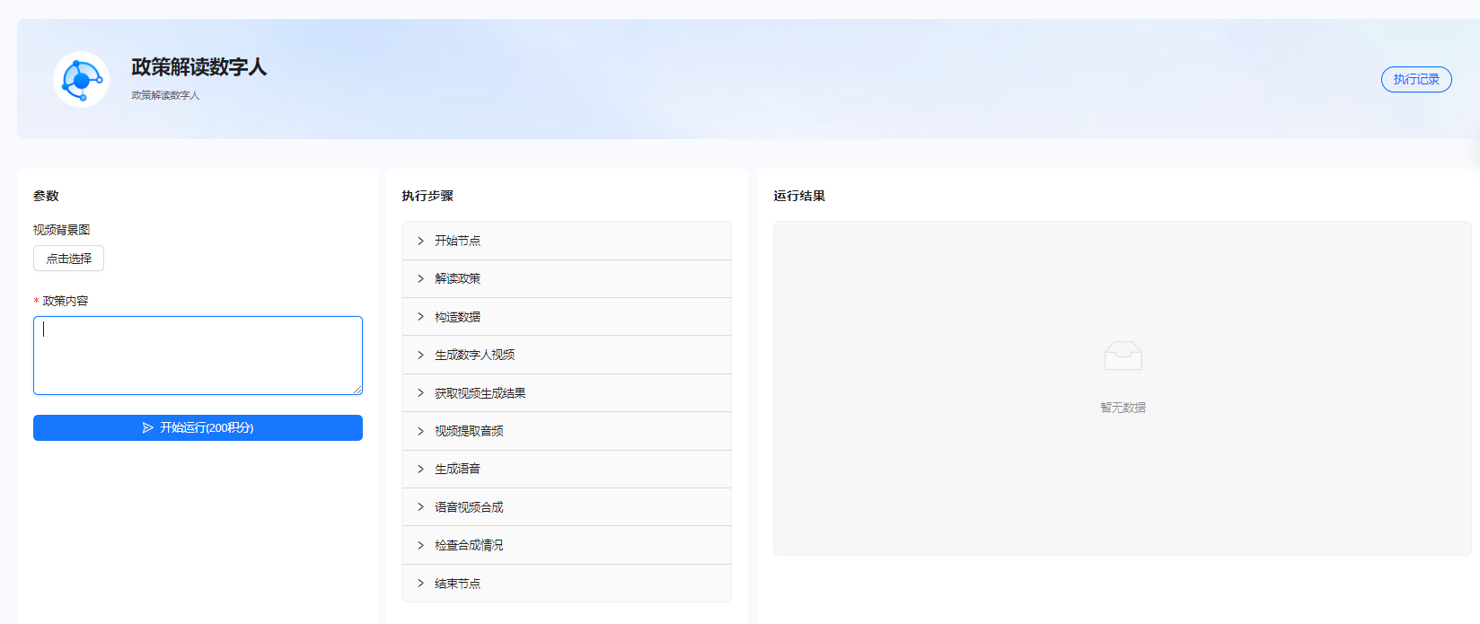Expand the 开始节点 step
The width and height of the screenshot is (1480, 624).
[x=457, y=241]
